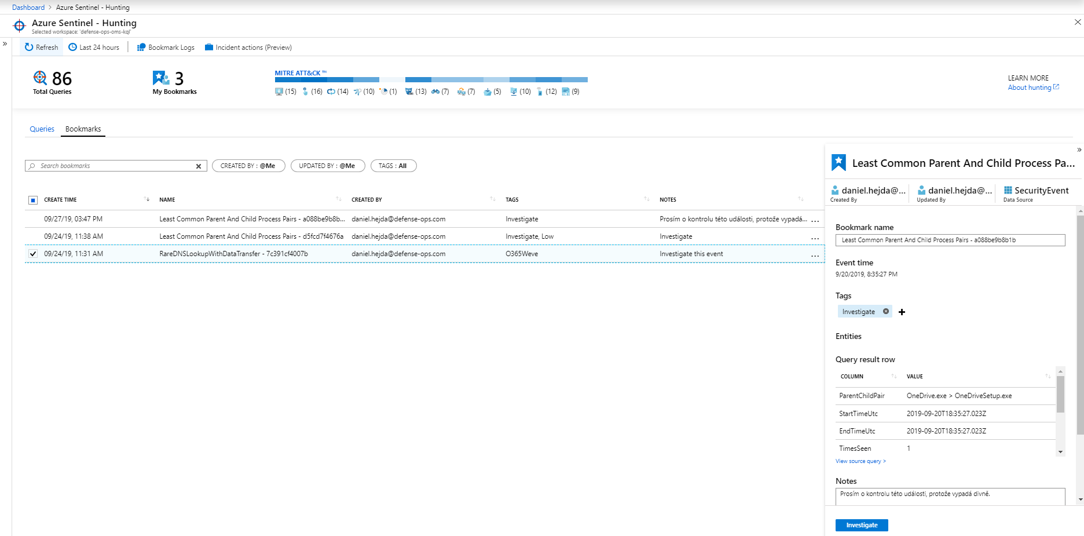
Task: Open the Last 24 hours time range picker
Action: pyautogui.click(x=94, y=48)
